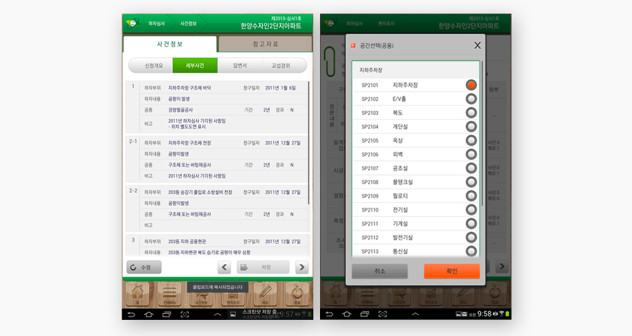Select the SP2112 발전기실 row
The height and width of the screenshot is (336, 632).
[416, 237]
